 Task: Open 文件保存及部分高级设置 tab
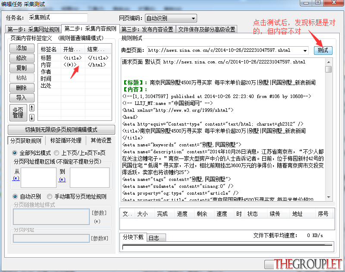pos(207,29)
